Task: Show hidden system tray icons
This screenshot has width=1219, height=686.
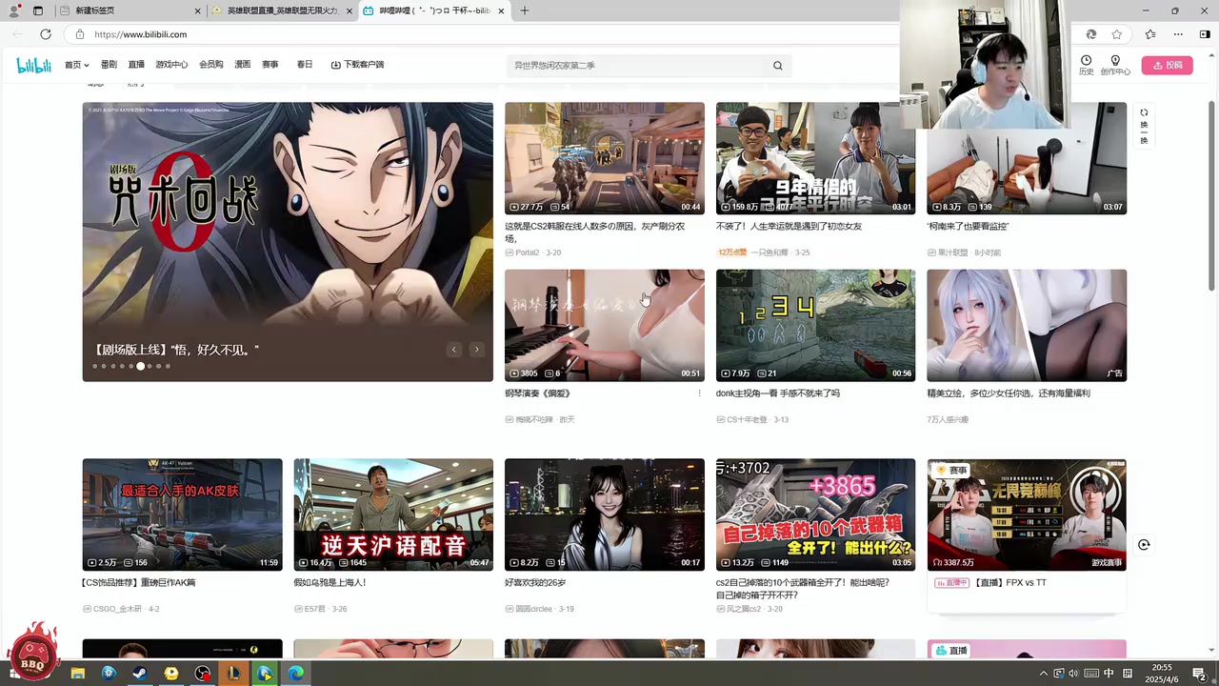Action: [x=1043, y=674]
